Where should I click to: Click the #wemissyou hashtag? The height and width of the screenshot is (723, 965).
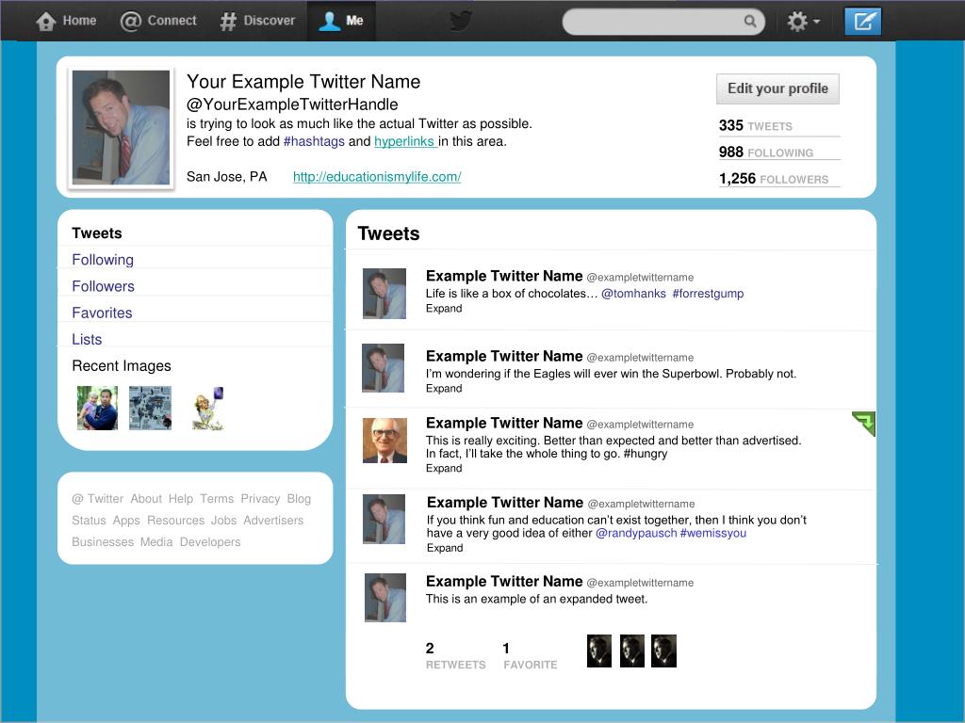point(713,533)
